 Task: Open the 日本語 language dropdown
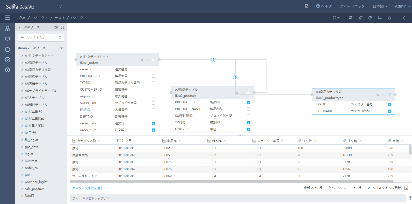tap(380, 6)
